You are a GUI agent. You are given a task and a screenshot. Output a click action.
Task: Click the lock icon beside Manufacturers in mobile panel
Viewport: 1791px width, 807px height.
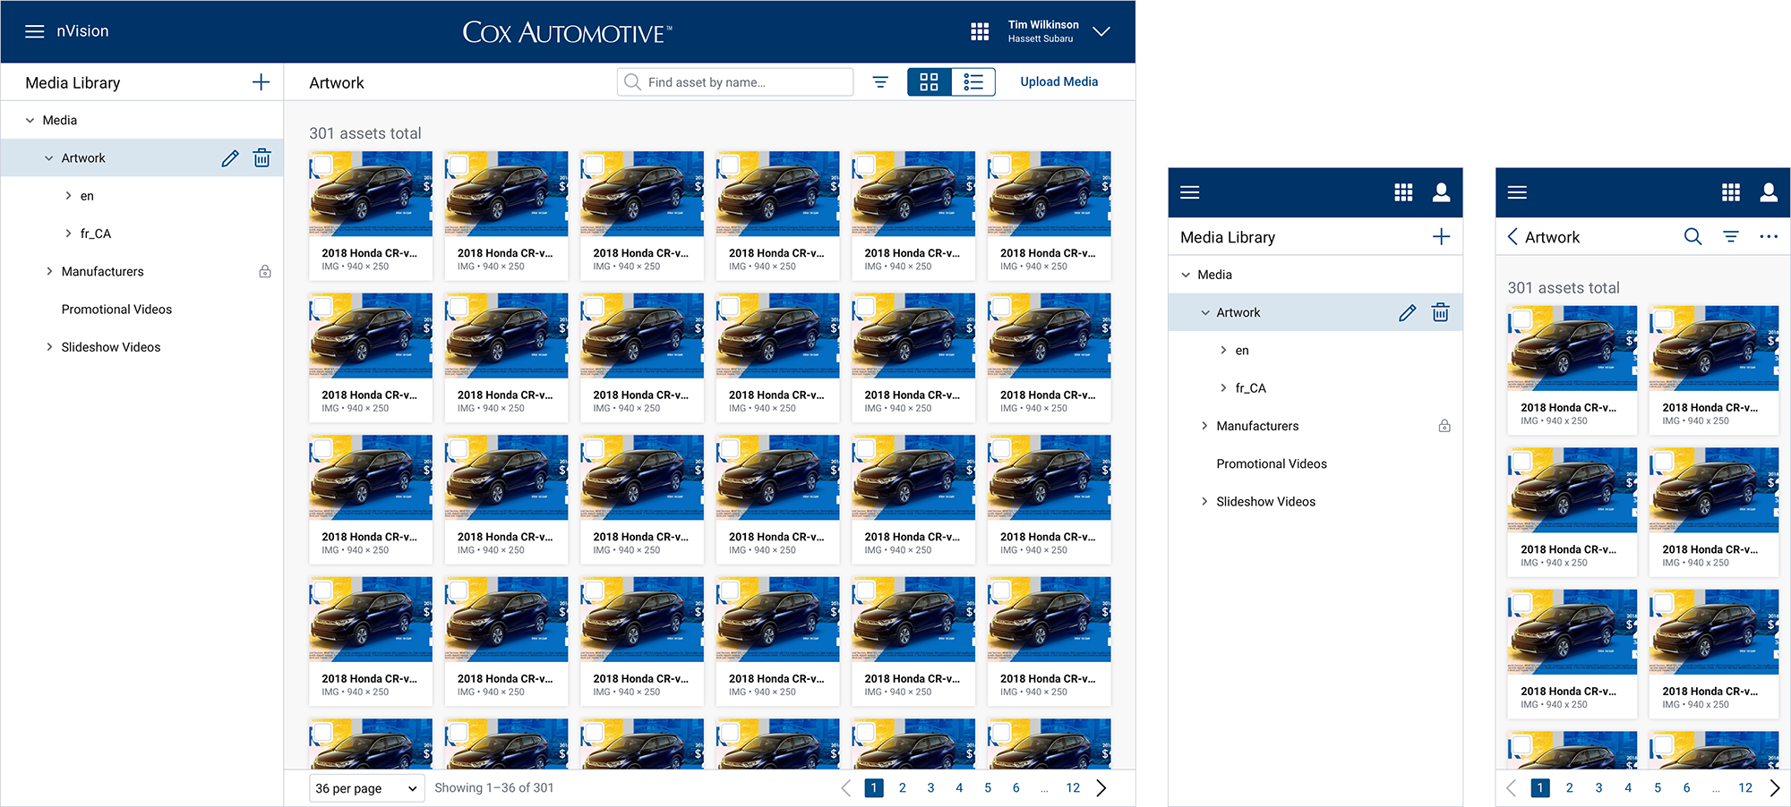pos(1444,426)
